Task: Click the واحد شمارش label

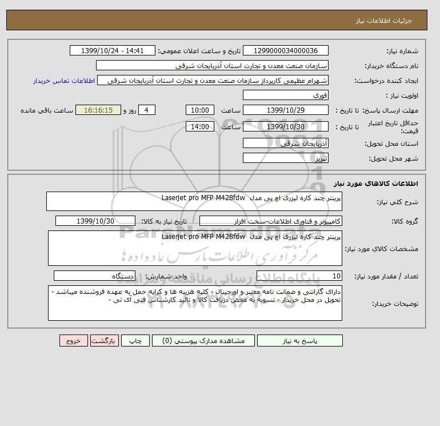Action: (x=166, y=276)
